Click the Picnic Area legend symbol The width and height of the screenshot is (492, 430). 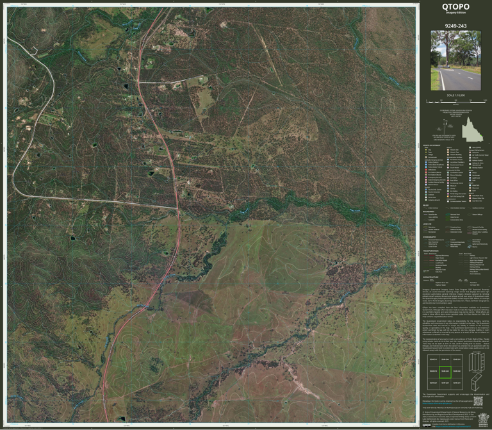[426, 197]
